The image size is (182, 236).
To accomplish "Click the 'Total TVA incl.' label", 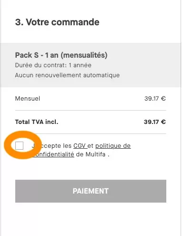I will click(37, 122).
